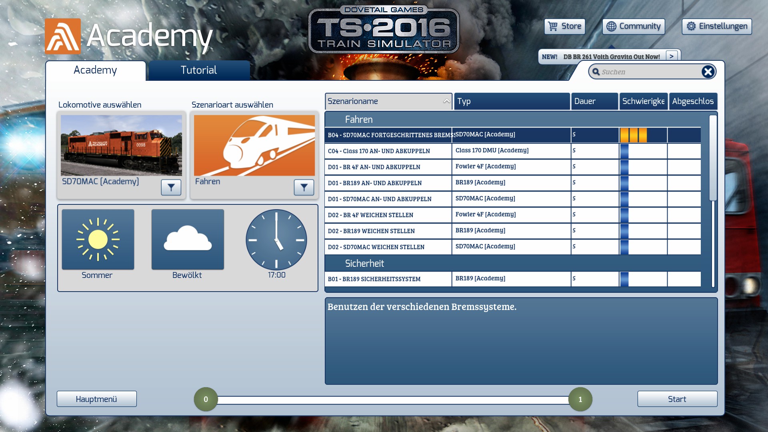
Task: Sort by the Typ column header
Action: click(x=512, y=101)
